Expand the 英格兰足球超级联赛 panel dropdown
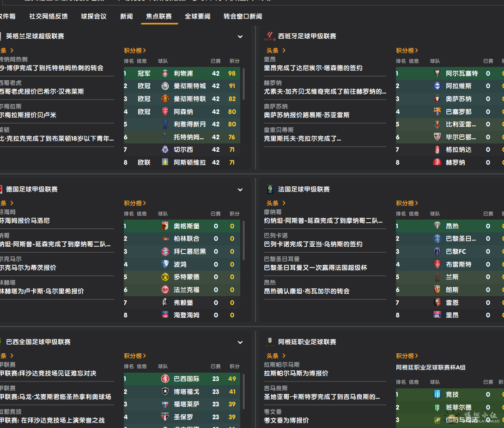 (240, 36)
